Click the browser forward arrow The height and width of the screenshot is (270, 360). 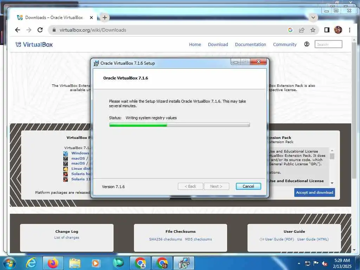pos(29,30)
